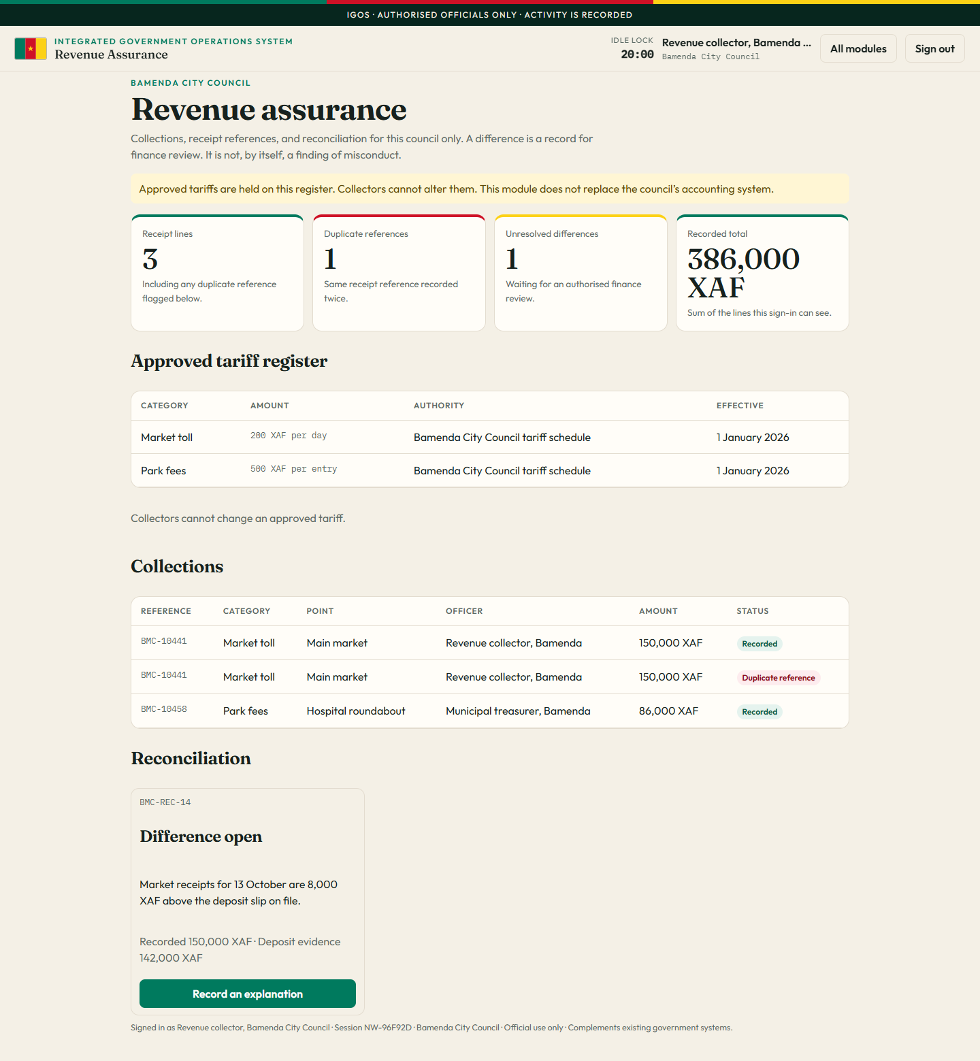Click Hospital roundabout collection point
The height and width of the screenshot is (1061, 980).
tap(356, 711)
